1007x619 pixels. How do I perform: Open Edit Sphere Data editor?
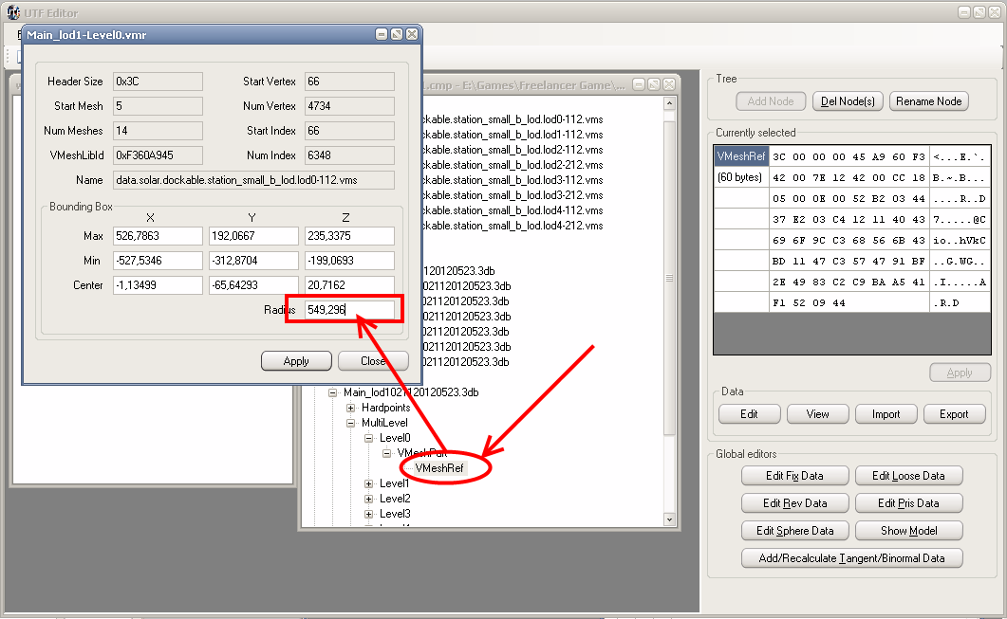[x=794, y=531]
